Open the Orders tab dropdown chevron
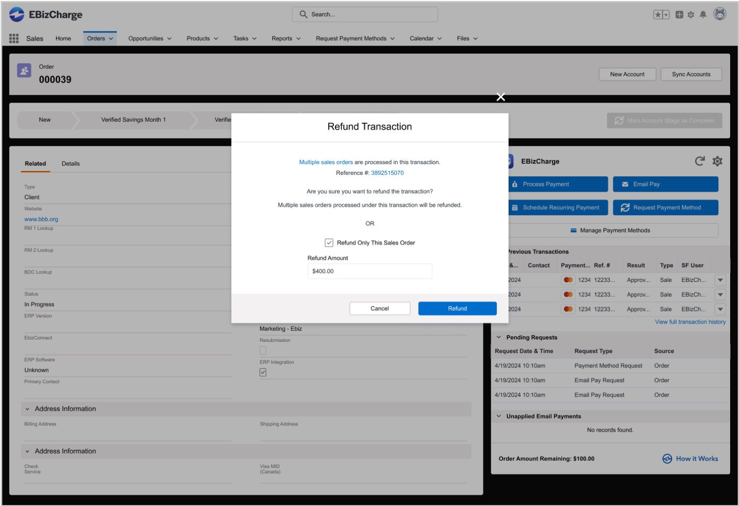Image resolution: width=739 pixels, height=506 pixels. 111,38
